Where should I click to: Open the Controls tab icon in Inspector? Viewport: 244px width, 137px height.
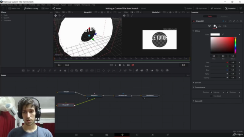pos(209,26)
